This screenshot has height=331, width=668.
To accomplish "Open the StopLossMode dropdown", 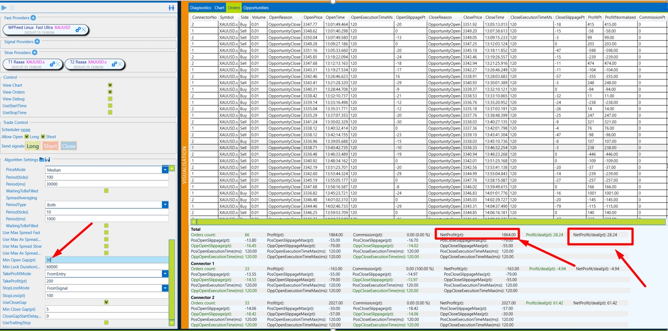I will [165, 288].
